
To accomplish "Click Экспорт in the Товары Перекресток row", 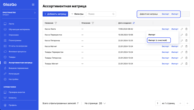I will (x=165, y=52).
